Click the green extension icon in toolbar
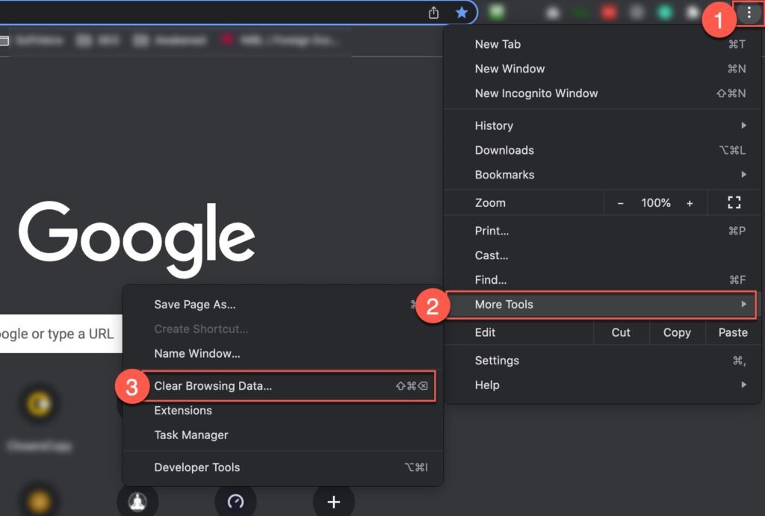Screen dimensions: 765x516 pyautogui.click(x=497, y=12)
